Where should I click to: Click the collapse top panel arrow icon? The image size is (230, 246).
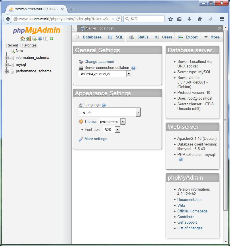[220, 28]
